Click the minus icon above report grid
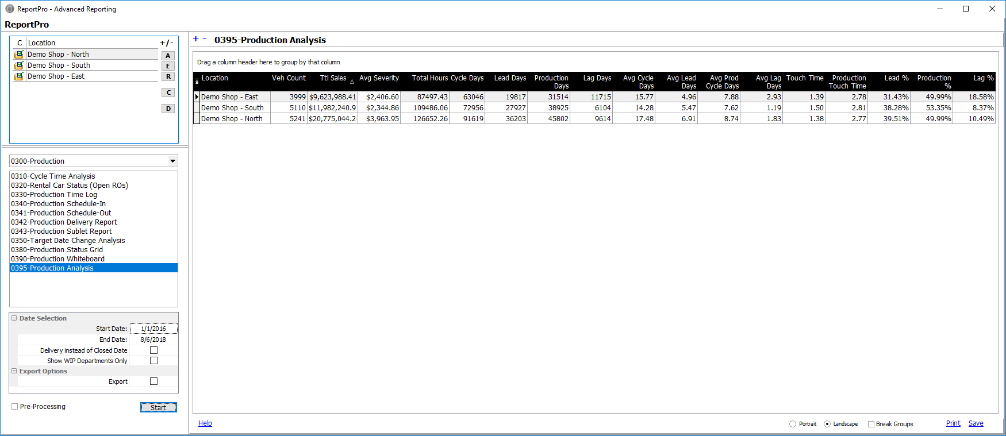 click(x=204, y=39)
